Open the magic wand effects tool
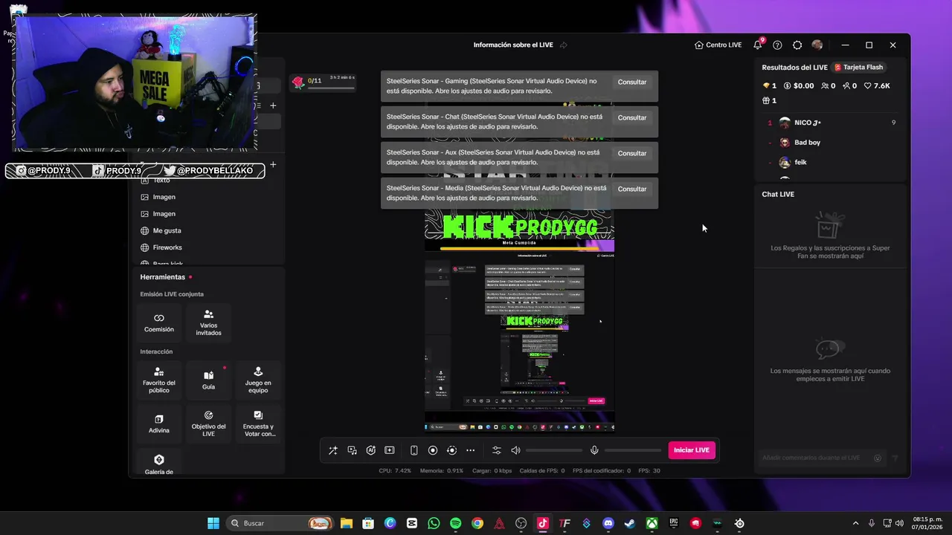The width and height of the screenshot is (952, 535). click(x=333, y=450)
